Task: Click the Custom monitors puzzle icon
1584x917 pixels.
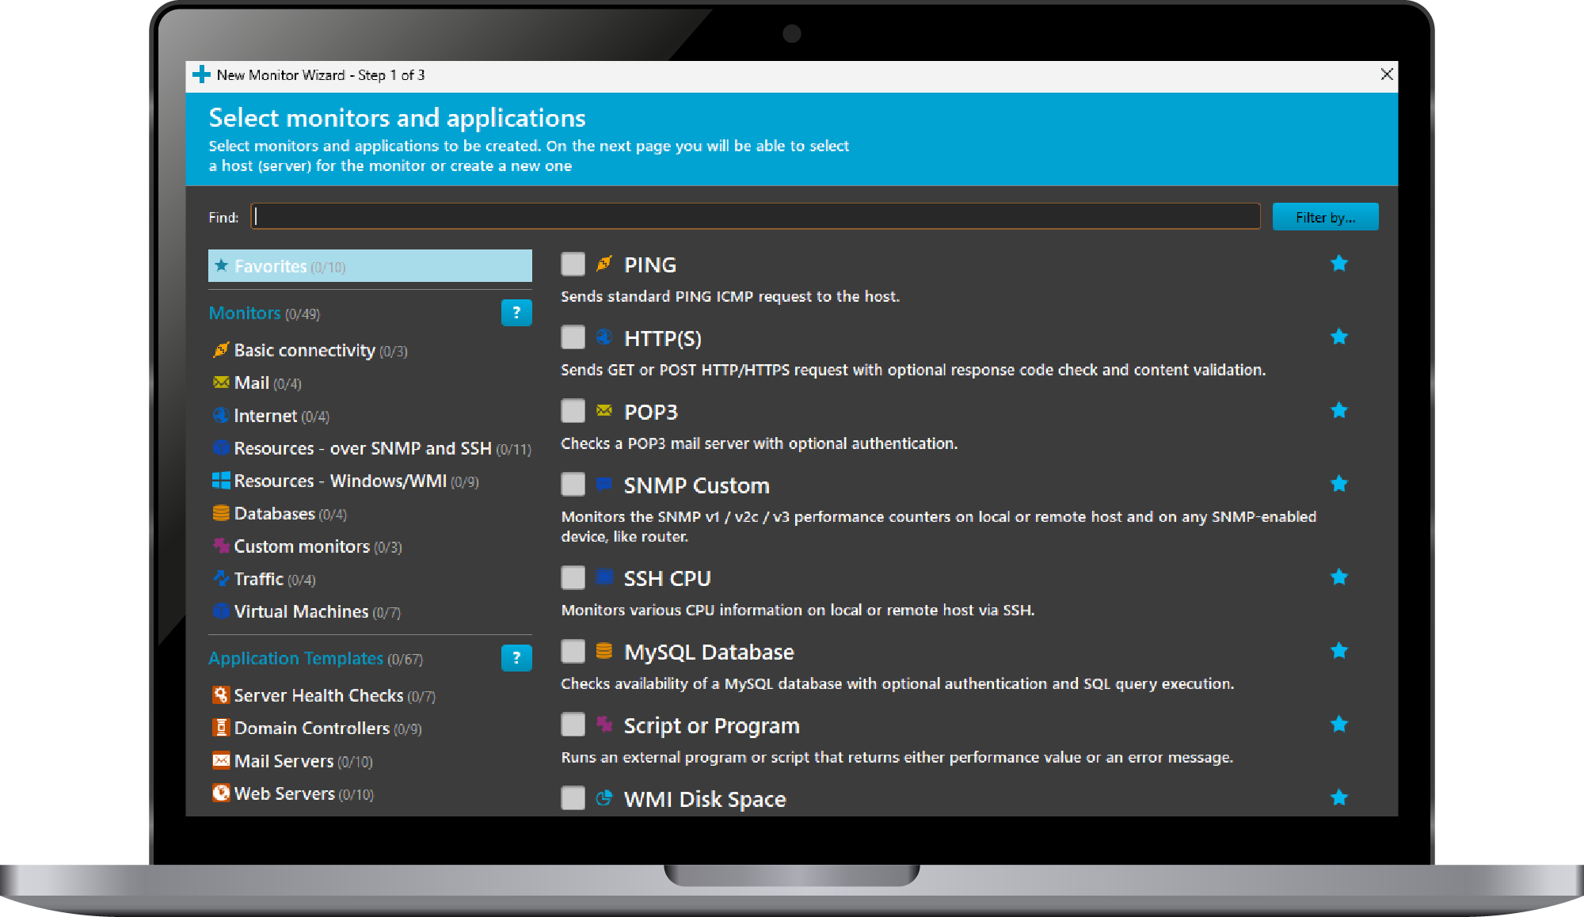Action: (x=220, y=546)
